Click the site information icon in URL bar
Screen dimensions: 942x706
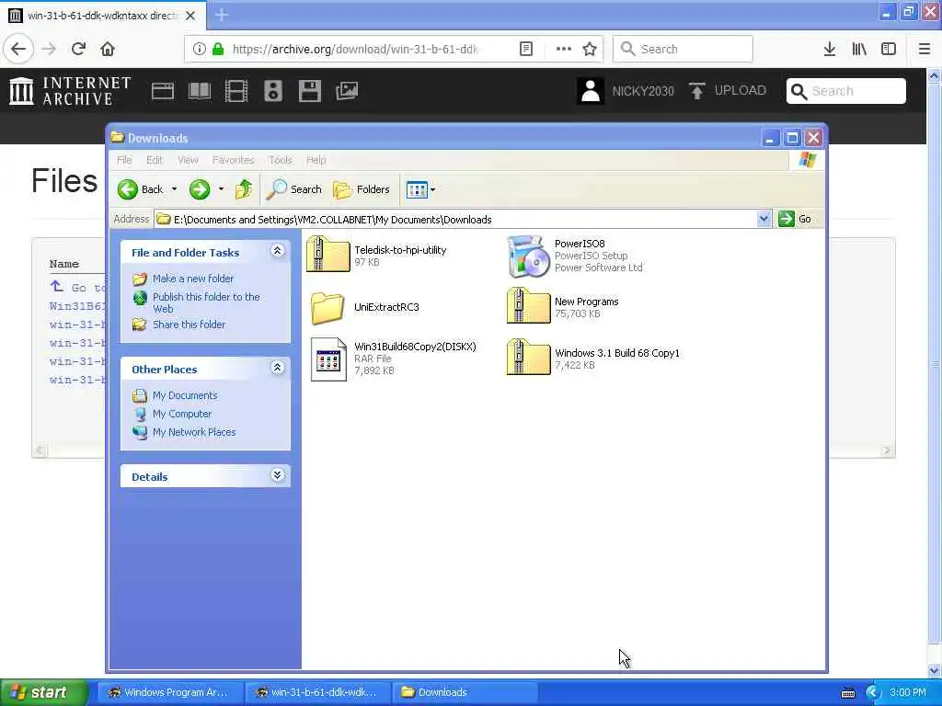click(x=199, y=49)
